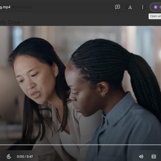Screen dimensions: 161x161
Task: Click the purple Open with app icon
Action: 155,7
